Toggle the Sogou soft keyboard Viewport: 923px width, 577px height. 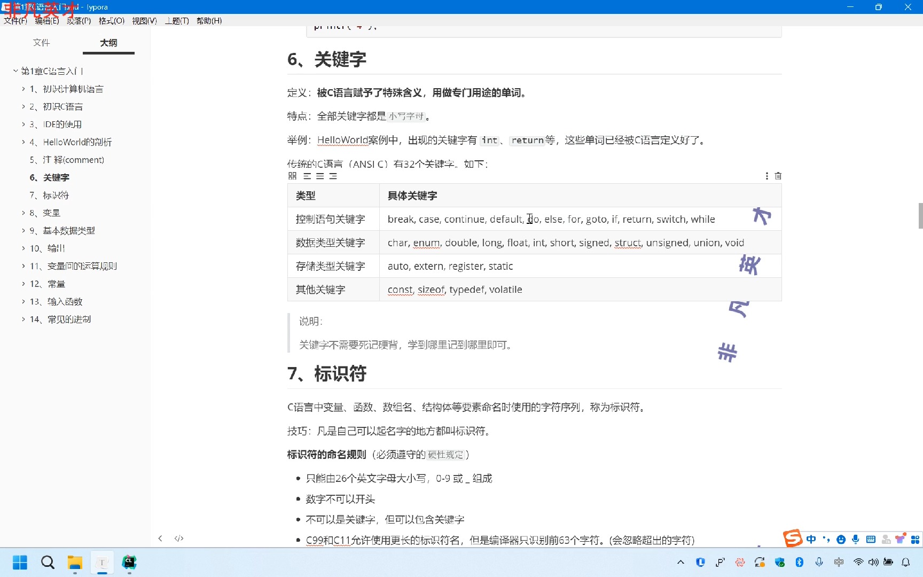tap(871, 540)
